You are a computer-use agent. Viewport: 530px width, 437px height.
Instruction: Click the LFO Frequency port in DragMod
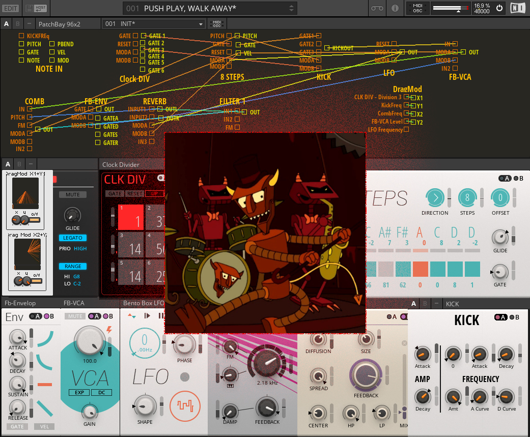pyautogui.click(x=406, y=129)
